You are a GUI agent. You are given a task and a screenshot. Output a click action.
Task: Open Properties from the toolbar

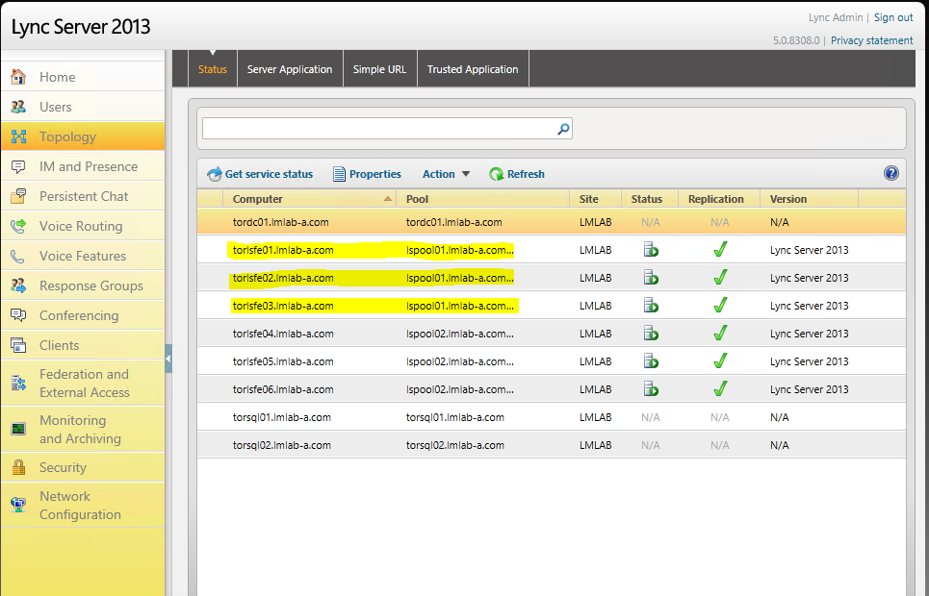340,174
